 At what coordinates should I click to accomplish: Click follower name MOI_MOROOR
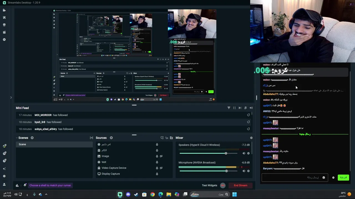tap(43, 115)
